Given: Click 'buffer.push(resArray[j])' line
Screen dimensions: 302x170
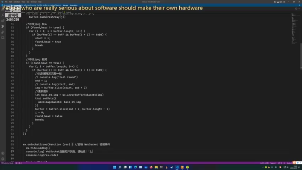Looking at the screenshot, I should tap(47, 17).
